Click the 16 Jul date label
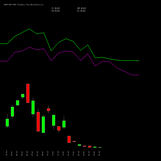The width and height of the screenshot is (161, 161). pos(68,154)
